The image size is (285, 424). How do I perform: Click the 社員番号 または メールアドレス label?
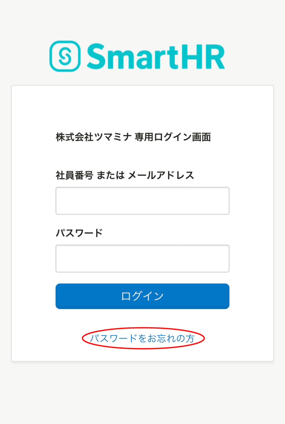pyautogui.click(x=125, y=175)
